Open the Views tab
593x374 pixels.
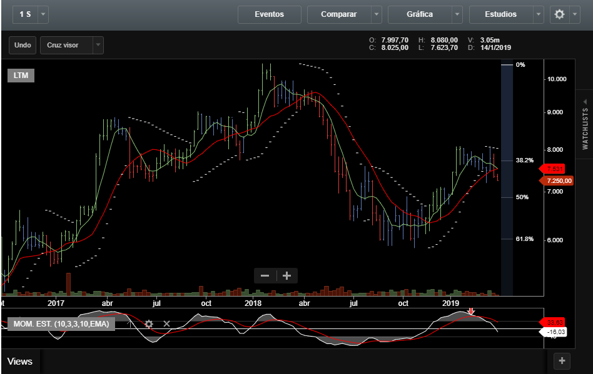tap(20, 361)
